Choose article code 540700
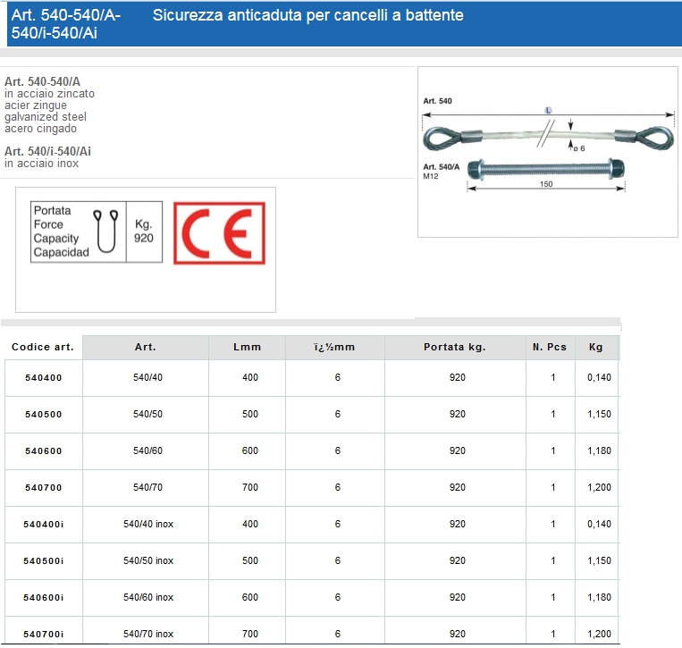The image size is (682, 648). click(x=43, y=488)
